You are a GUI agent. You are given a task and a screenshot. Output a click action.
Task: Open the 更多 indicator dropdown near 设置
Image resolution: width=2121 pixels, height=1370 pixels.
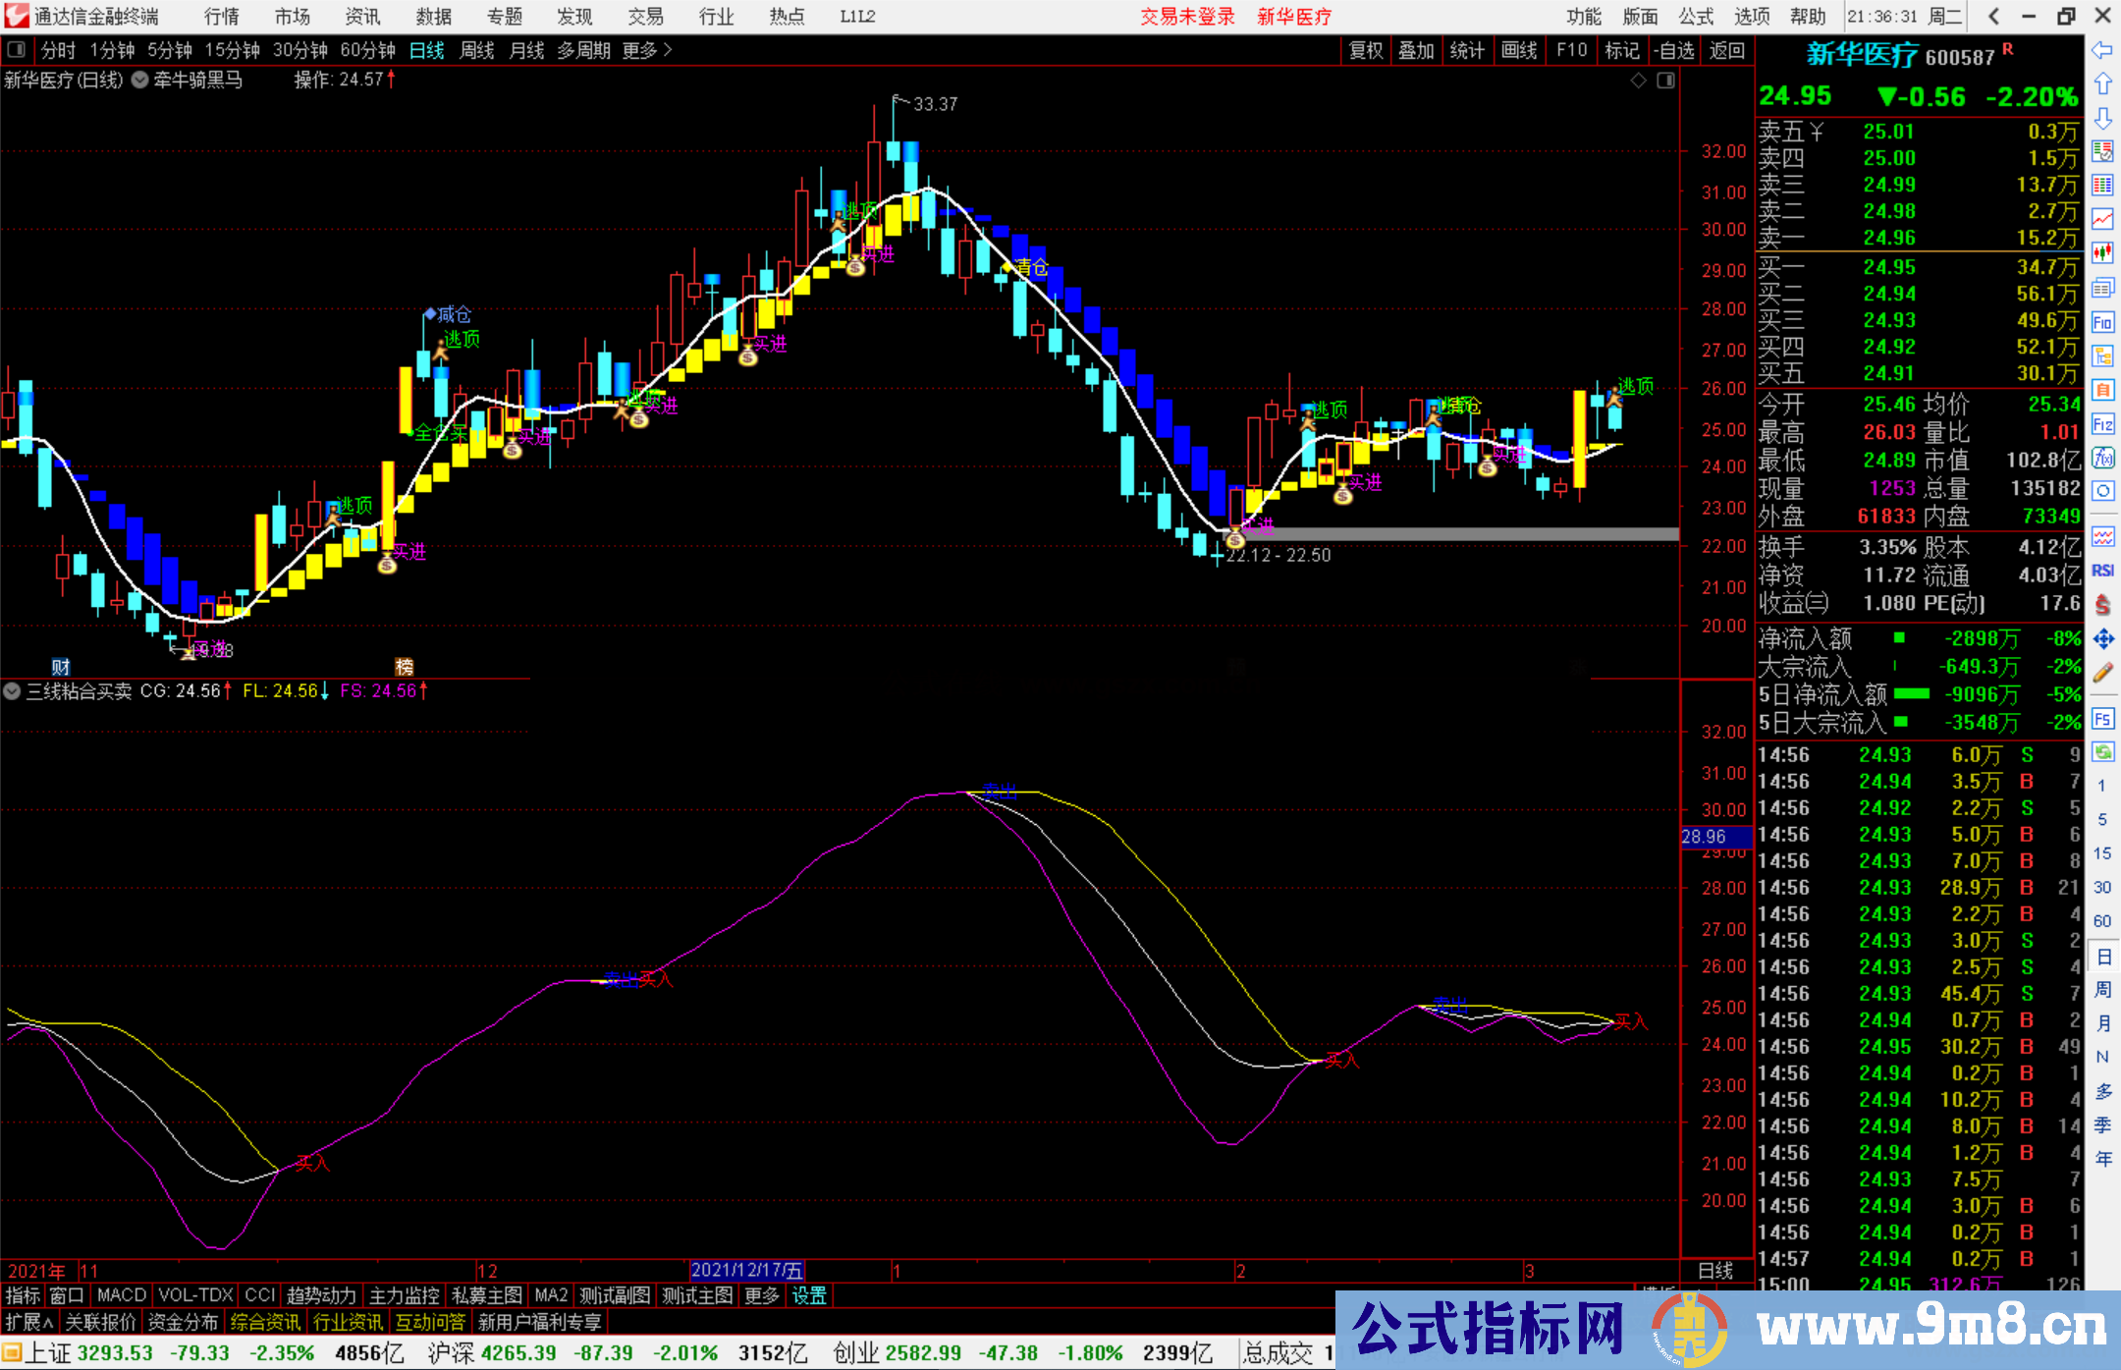[761, 1295]
